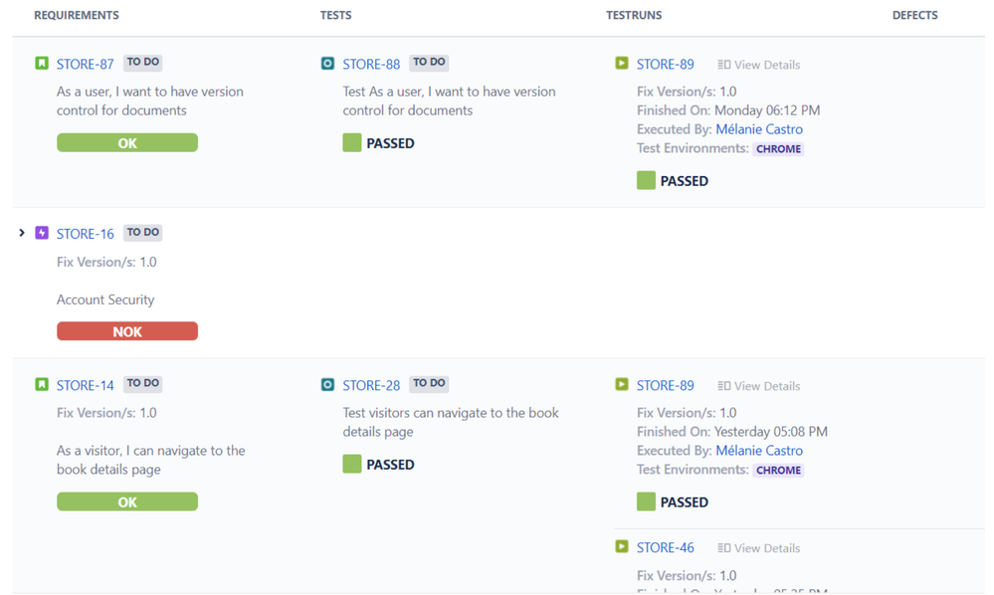994x595 pixels.
Task: Open test STORE-28
Action: 371,385
